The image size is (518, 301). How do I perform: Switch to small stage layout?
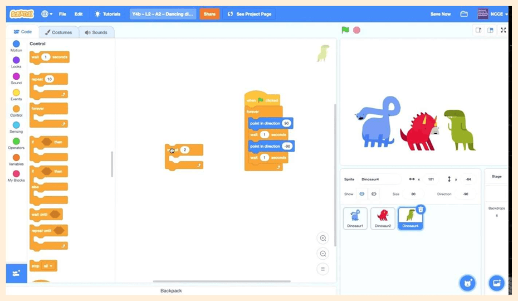click(478, 30)
